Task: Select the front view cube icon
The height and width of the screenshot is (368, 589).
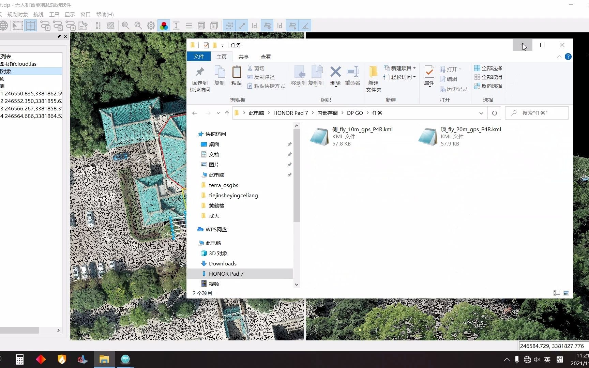Action: 201,26
